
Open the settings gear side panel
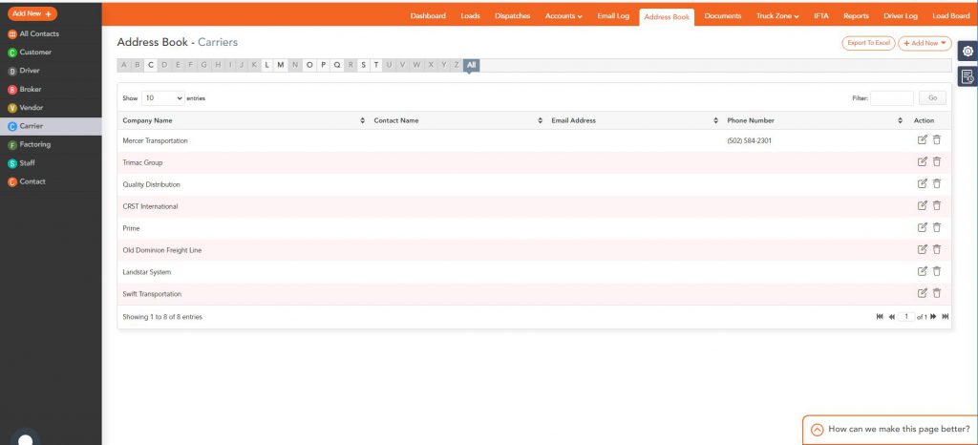coord(967,52)
